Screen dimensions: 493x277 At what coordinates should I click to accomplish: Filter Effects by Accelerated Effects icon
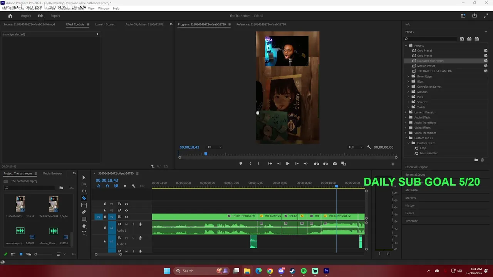(462, 39)
